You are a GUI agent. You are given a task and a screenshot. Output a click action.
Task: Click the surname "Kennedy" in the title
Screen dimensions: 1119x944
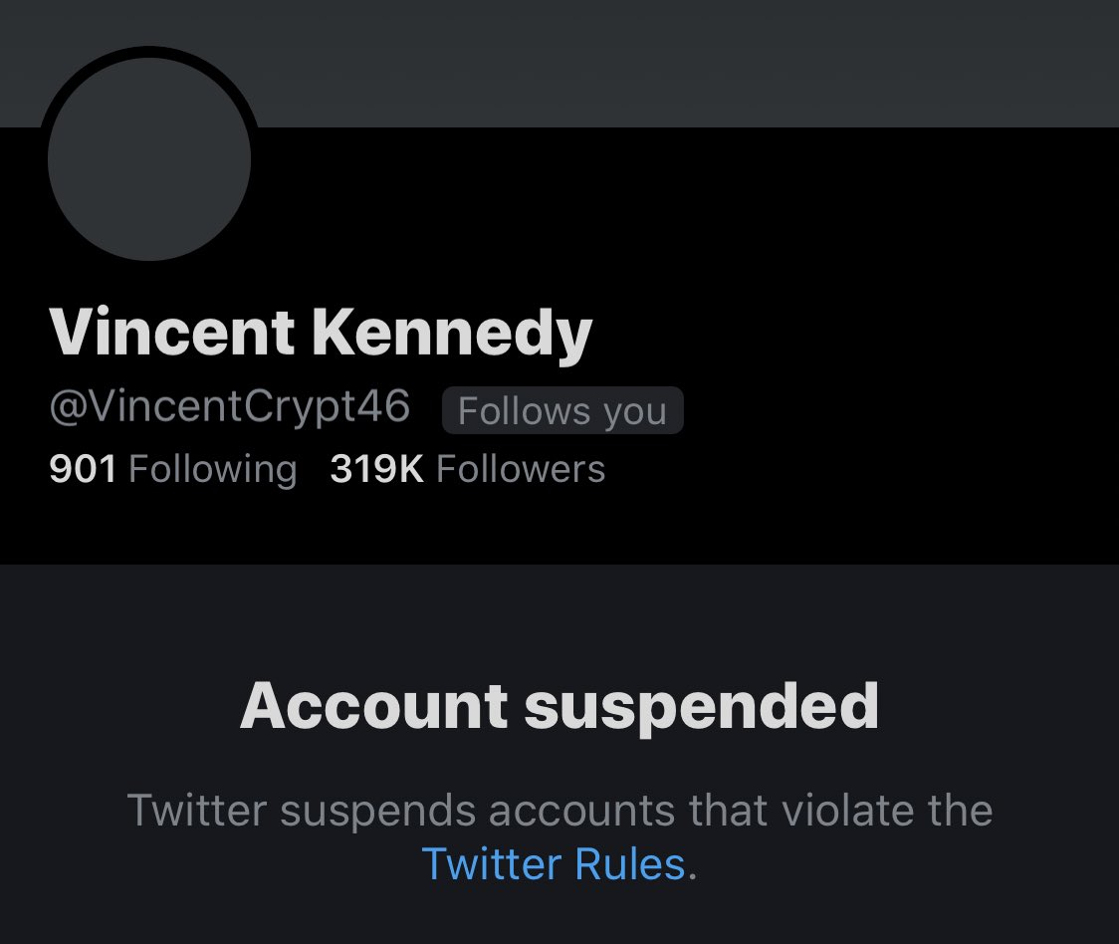tap(452, 333)
